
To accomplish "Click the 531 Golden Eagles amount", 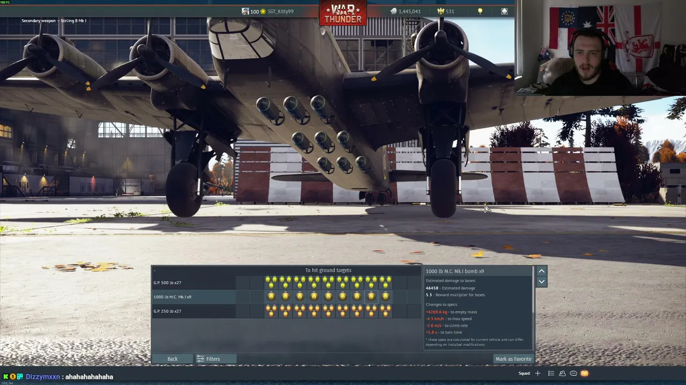I will 450,11.
